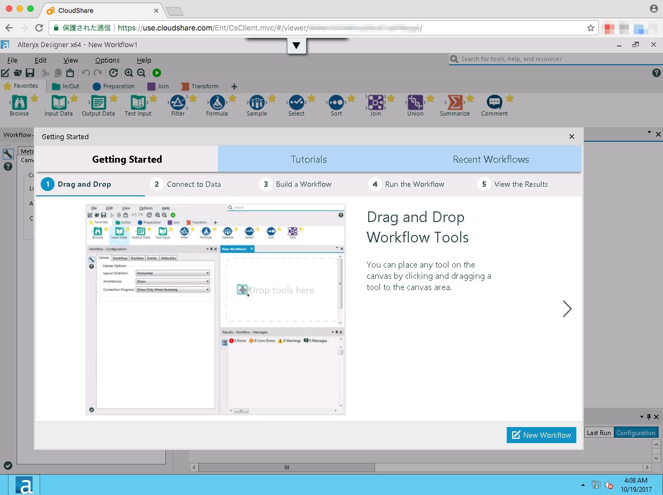Choose the Comment tool

pyautogui.click(x=494, y=102)
